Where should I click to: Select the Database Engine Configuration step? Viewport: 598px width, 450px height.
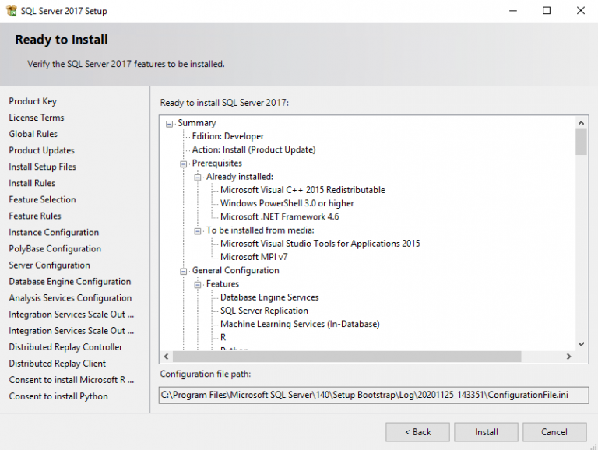click(x=70, y=282)
